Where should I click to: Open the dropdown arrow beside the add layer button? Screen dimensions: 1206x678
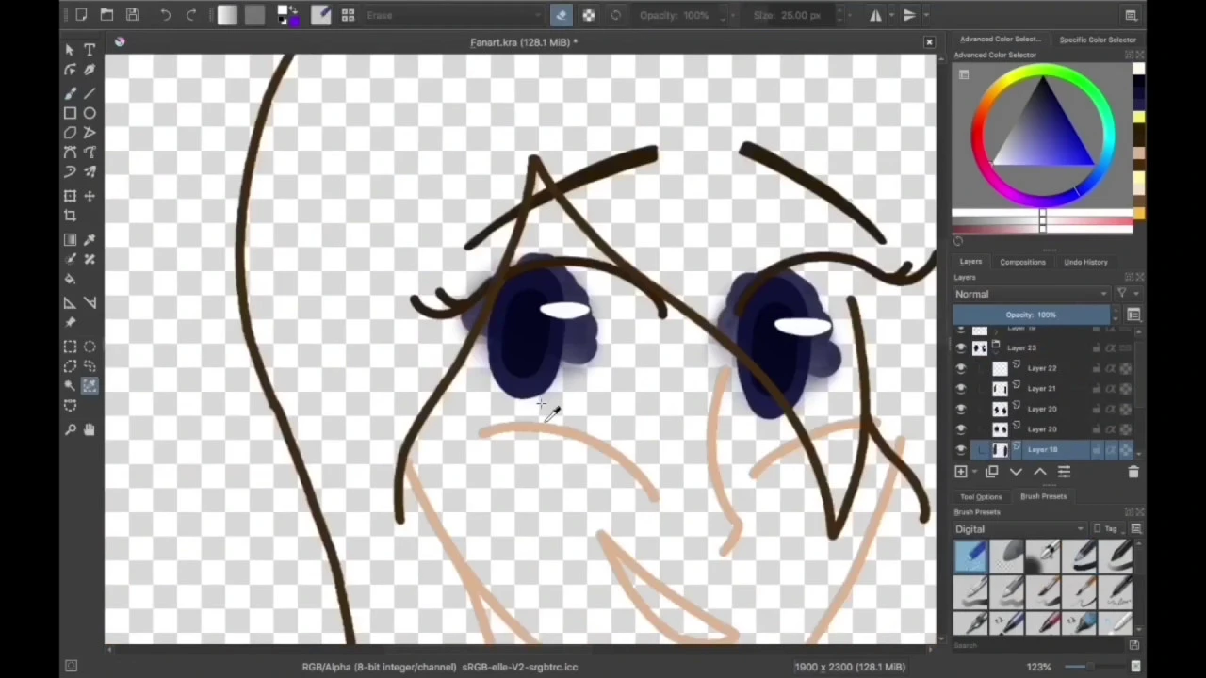coord(973,472)
